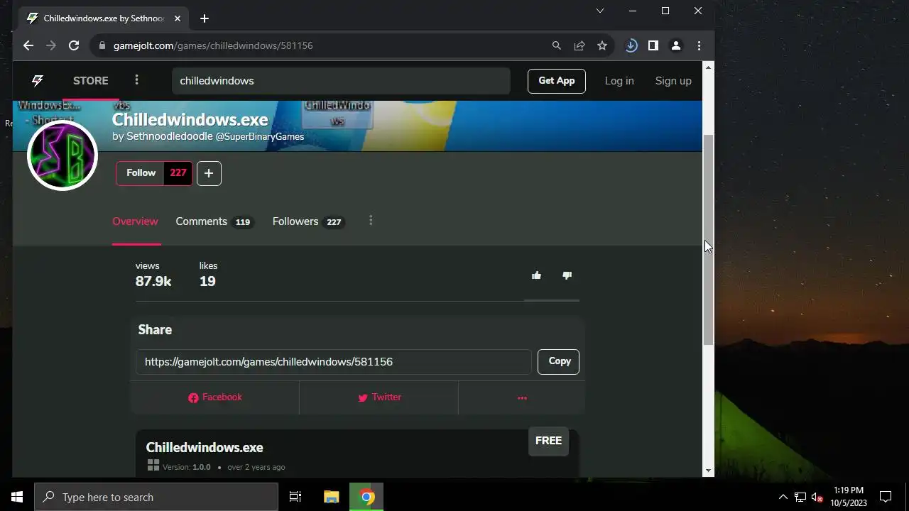
Task: Click the Windows taskbar search box
Action: point(156,497)
